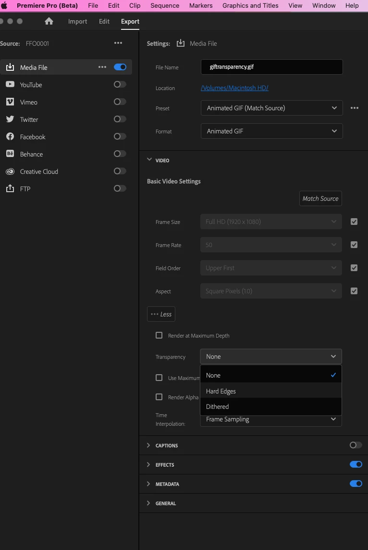Image resolution: width=368 pixels, height=550 pixels.
Task: Turn off the Metadata toggle
Action: pyautogui.click(x=356, y=484)
